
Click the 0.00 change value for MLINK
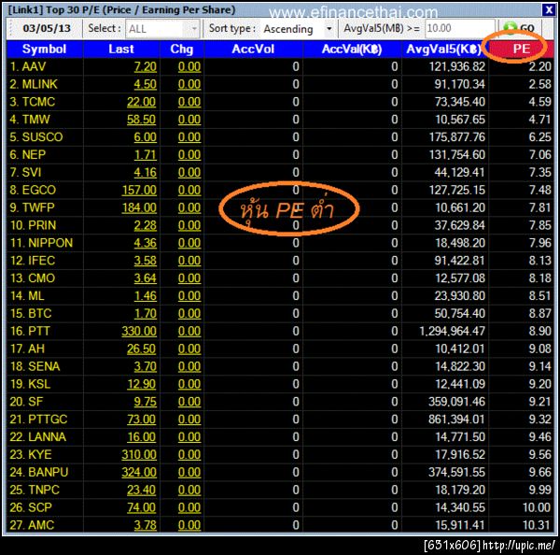[x=189, y=84]
